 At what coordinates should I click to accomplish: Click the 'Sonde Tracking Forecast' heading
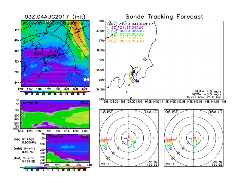point(164,16)
